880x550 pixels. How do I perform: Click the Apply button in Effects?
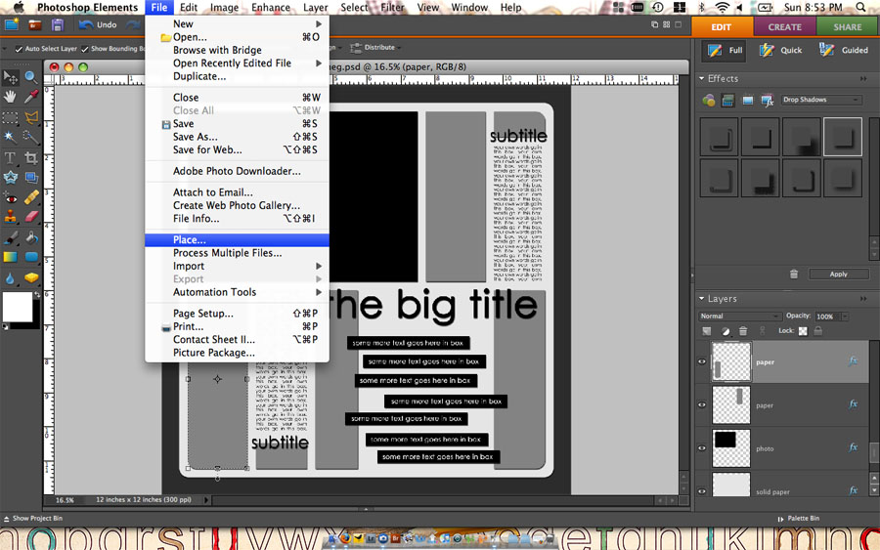click(x=838, y=275)
